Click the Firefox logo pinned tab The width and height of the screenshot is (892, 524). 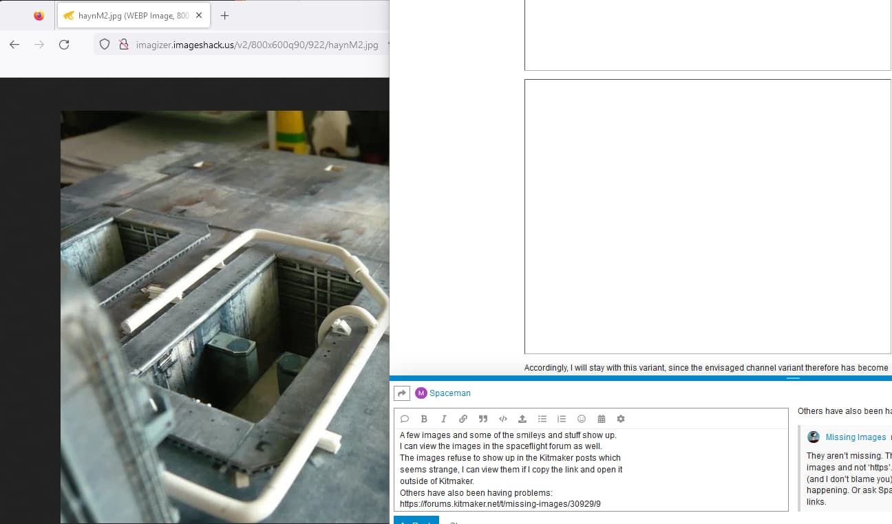pyautogui.click(x=39, y=15)
